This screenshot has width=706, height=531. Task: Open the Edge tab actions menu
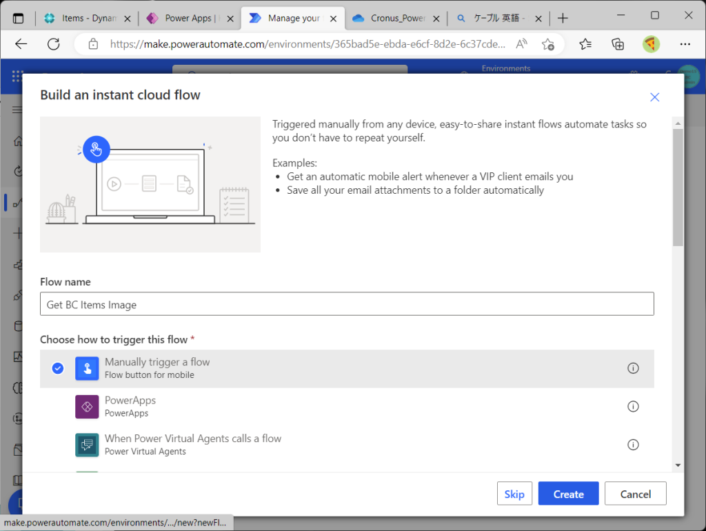click(18, 19)
